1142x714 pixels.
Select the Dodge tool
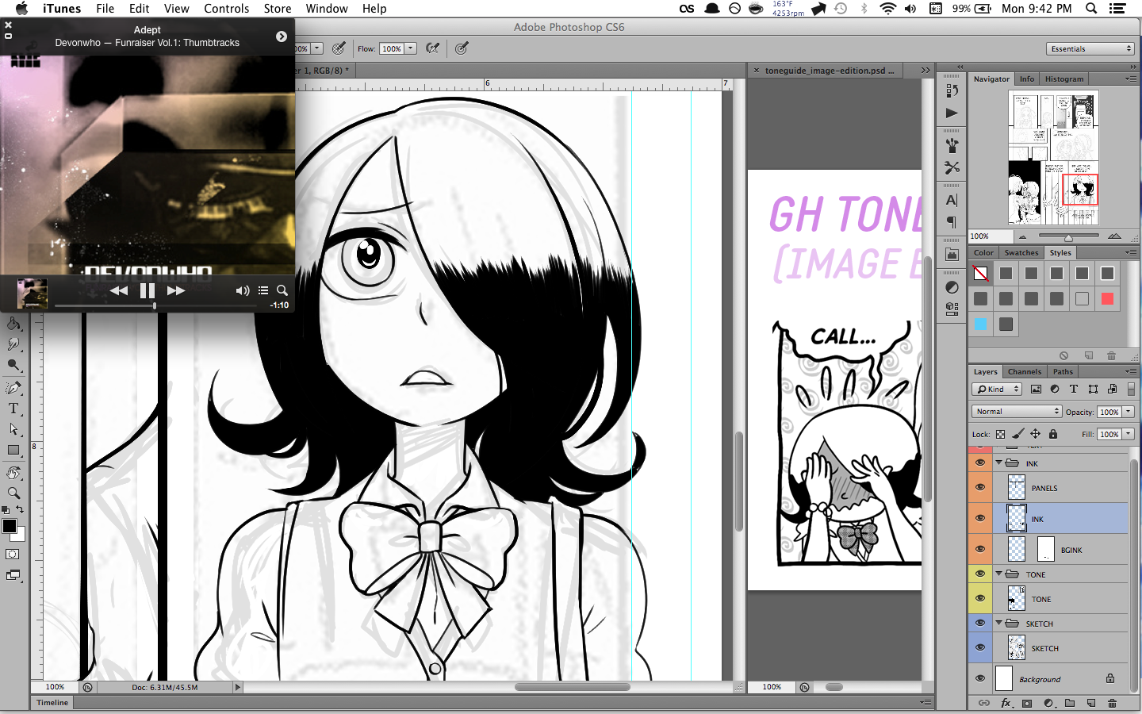coord(13,365)
